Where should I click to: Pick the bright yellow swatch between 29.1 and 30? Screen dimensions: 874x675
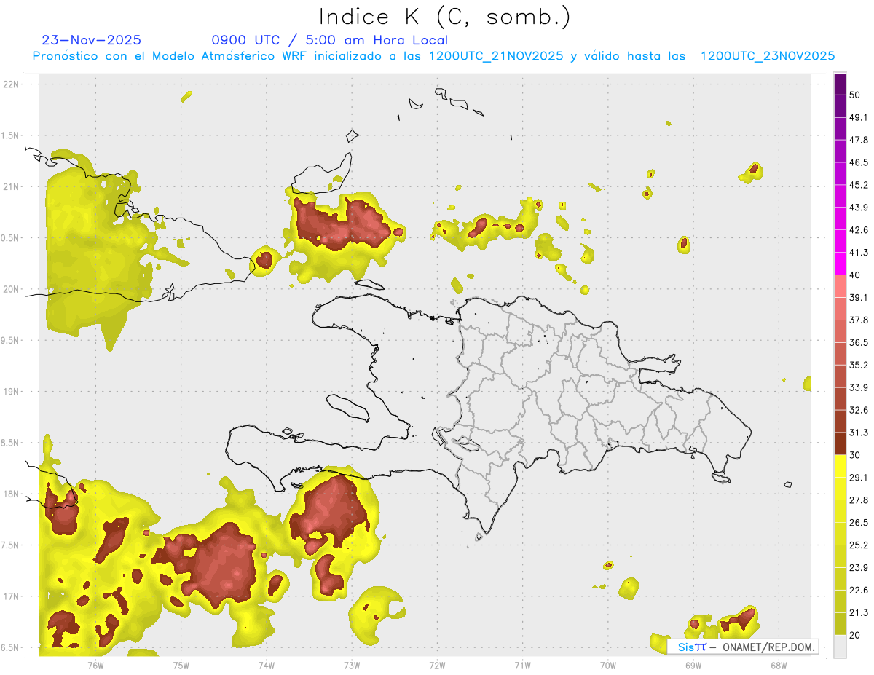(x=840, y=466)
